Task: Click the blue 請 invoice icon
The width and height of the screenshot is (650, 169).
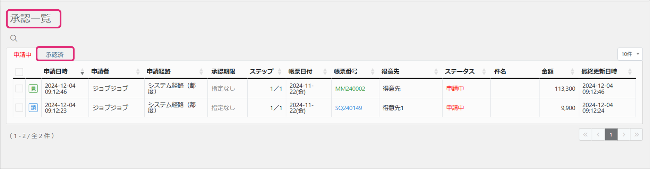Action: [33, 108]
